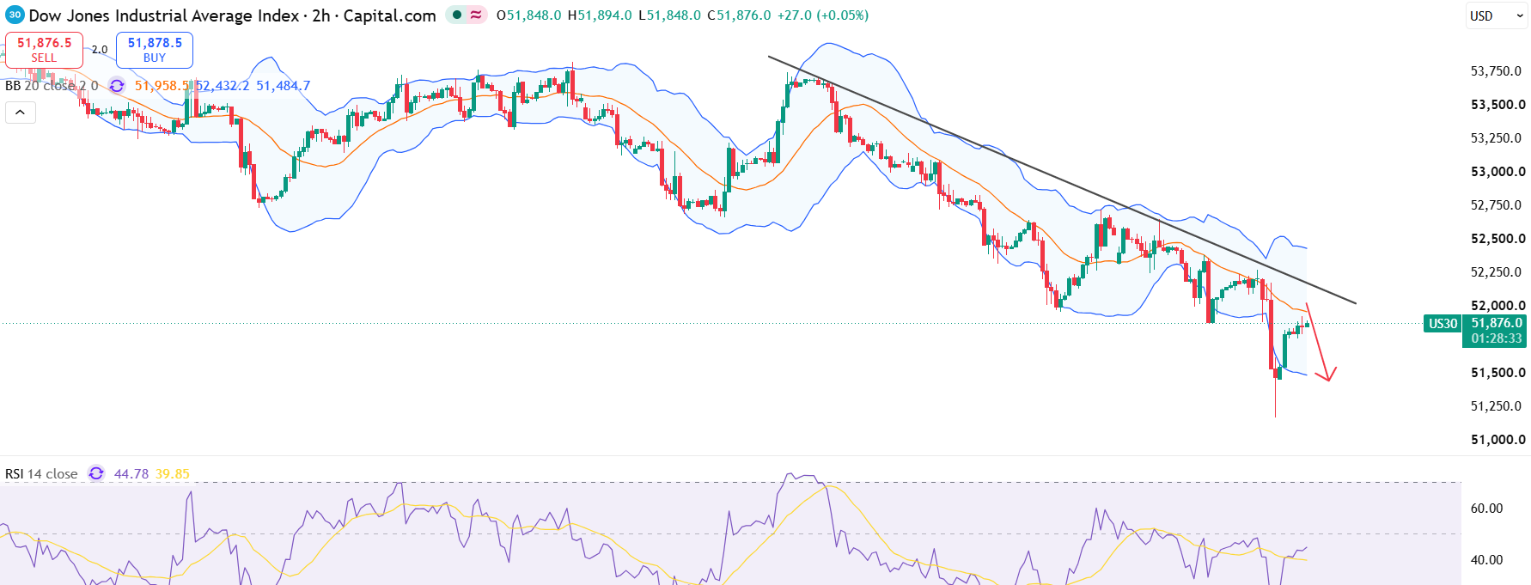The height and width of the screenshot is (585, 1531).
Task: Click the red downward arrow drawing
Action: pos(1321,342)
